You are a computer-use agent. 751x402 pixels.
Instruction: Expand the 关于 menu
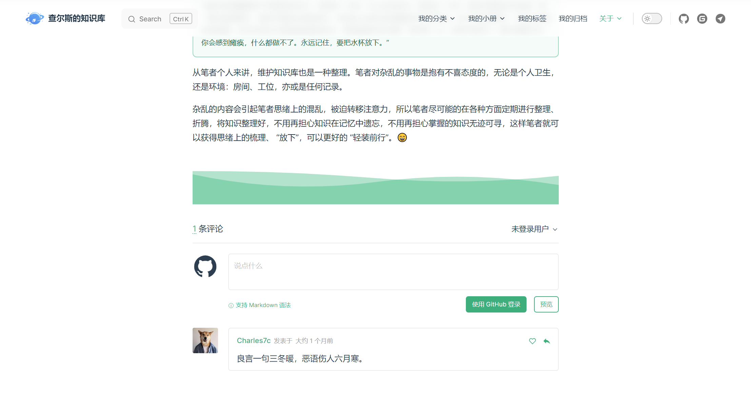[610, 19]
